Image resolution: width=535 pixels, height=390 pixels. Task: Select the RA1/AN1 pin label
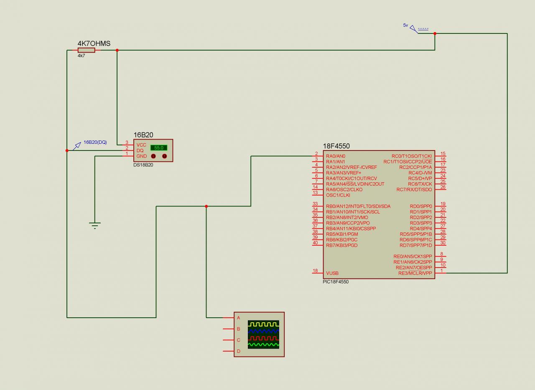coord(336,162)
